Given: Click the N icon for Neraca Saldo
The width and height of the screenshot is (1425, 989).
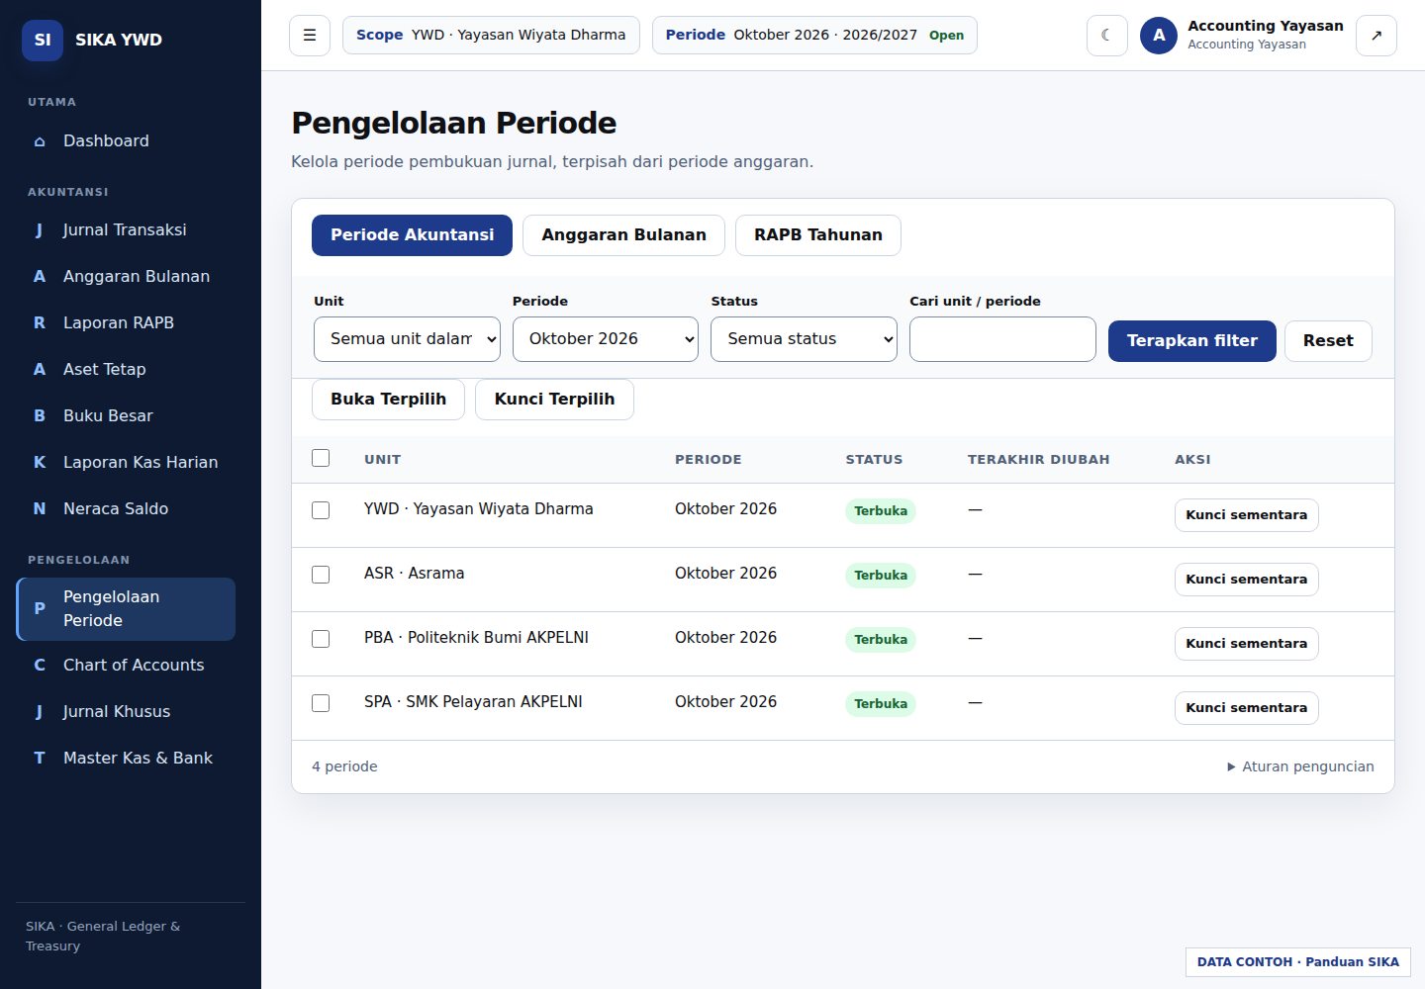Looking at the screenshot, I should click(x=40, y=509).
